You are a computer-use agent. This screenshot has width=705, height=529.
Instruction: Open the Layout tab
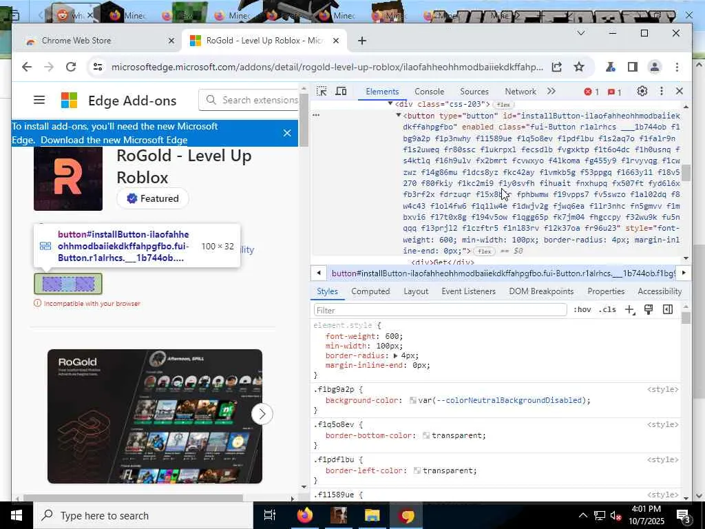[x=416, y=291]
